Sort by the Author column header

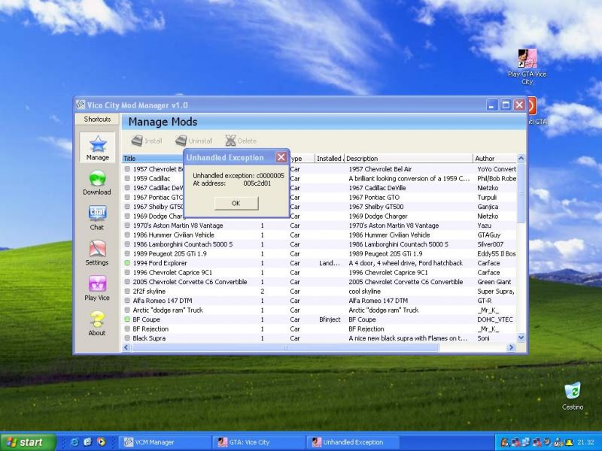click(x=495, y=159)
